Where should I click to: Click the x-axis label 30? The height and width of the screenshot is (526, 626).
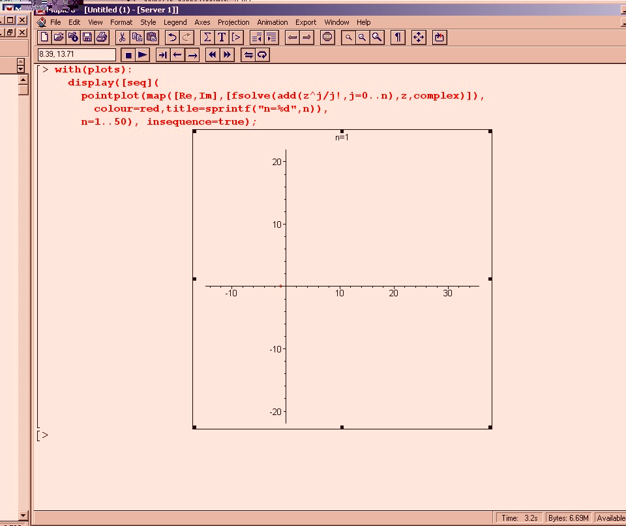point(447,294)
